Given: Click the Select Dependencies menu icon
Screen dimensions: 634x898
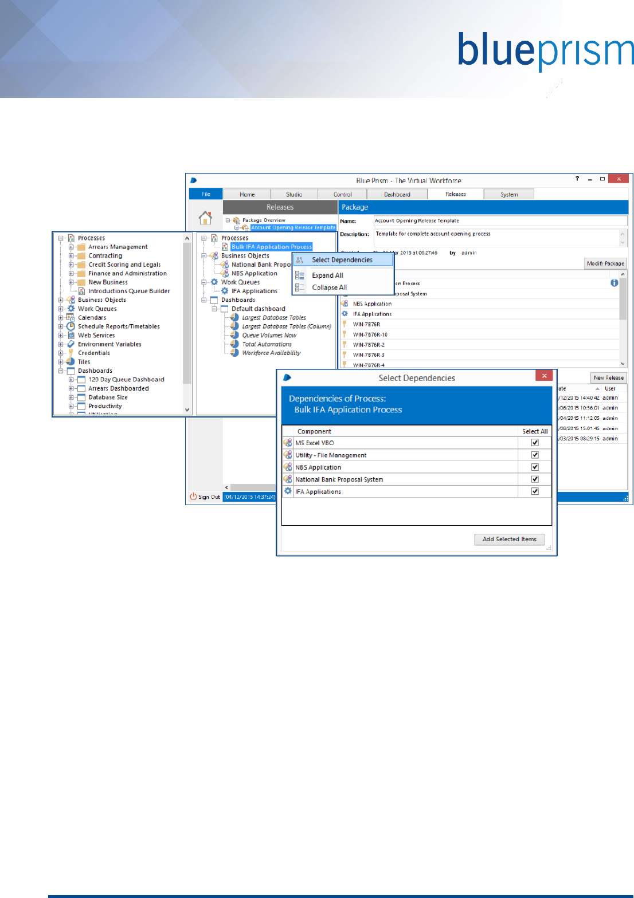Looking at the screenshot, I should point(300,260).
